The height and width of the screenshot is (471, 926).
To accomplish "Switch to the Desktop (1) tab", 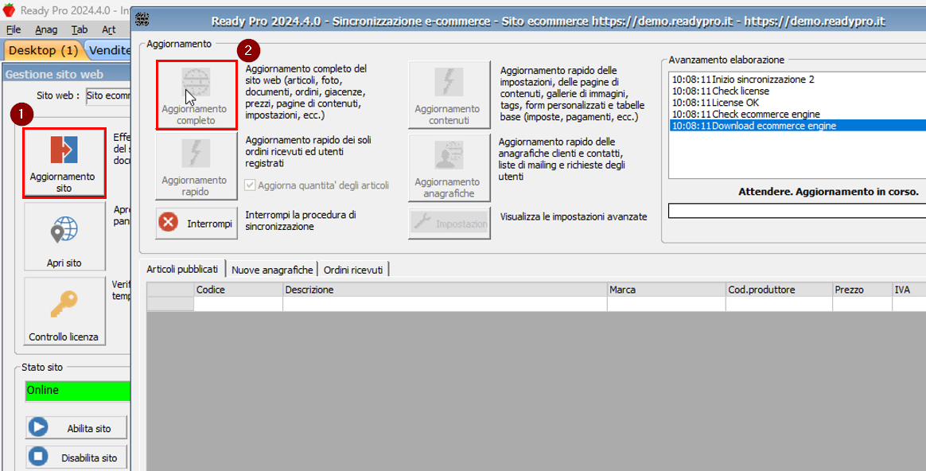I will coord(44,50).
